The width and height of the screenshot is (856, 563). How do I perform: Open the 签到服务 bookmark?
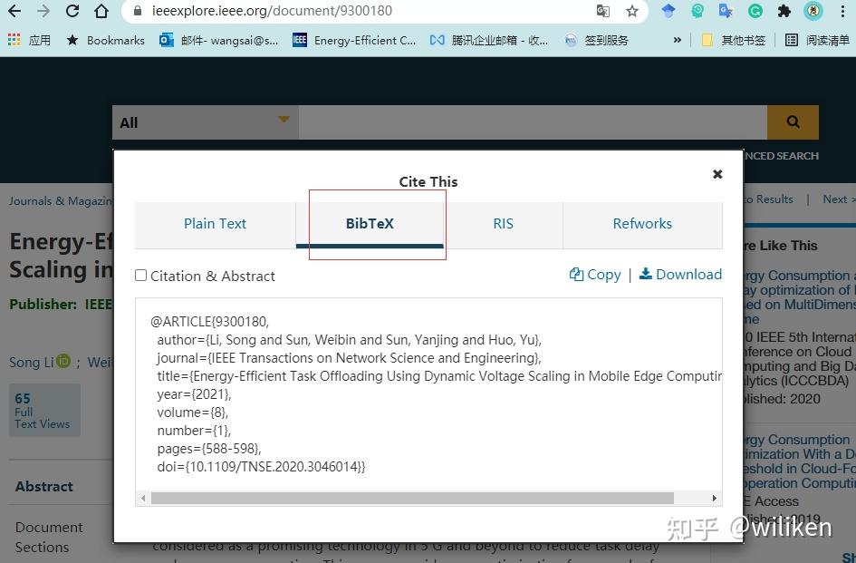click(x=596, y=40)
